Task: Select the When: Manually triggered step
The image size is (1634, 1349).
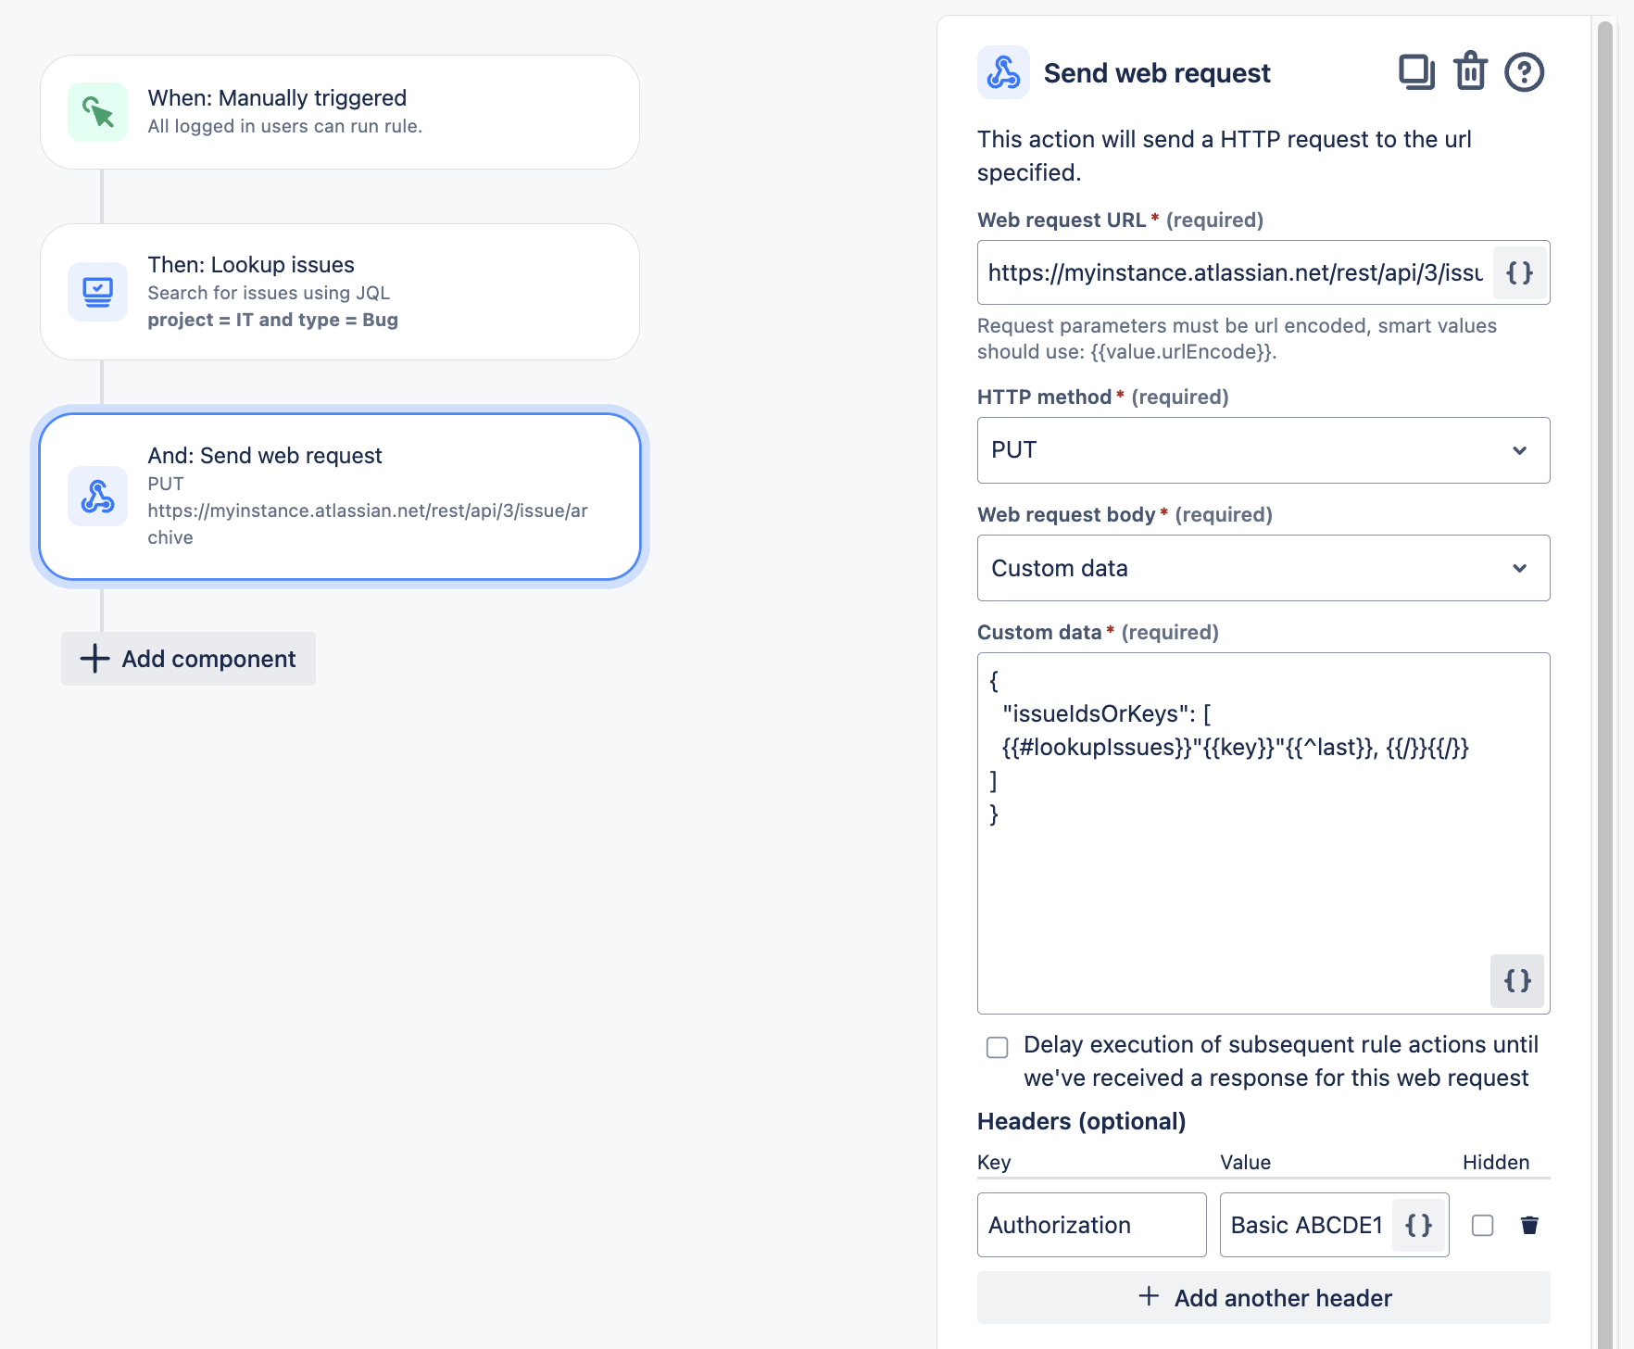Action: point(340,112)
